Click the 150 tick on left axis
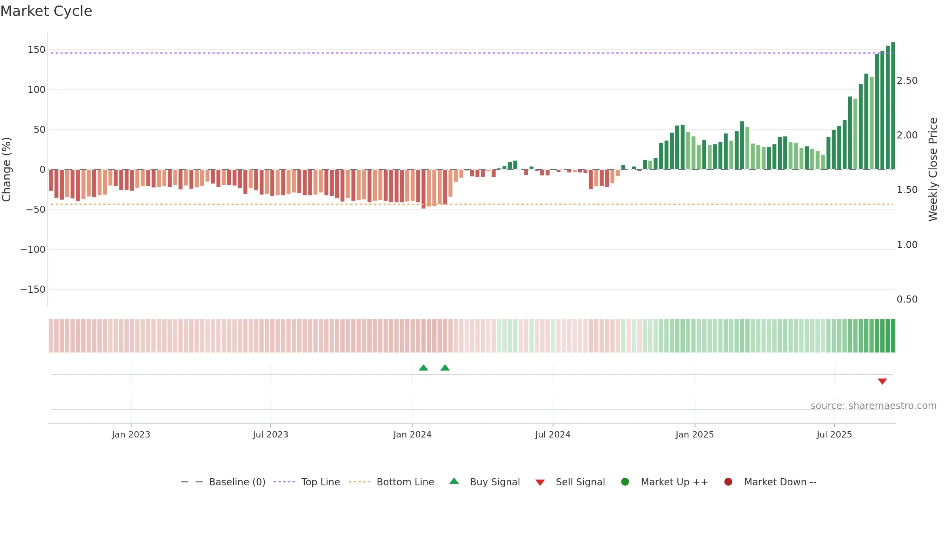 36,49
